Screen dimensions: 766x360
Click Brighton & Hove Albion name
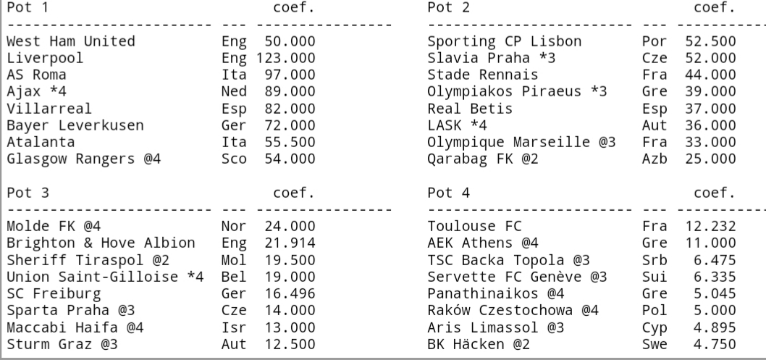[x=100, y=243]
